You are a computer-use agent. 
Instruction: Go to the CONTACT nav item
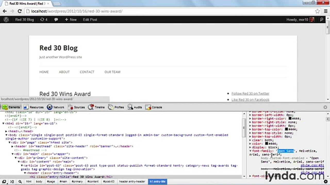coord(87,72)
